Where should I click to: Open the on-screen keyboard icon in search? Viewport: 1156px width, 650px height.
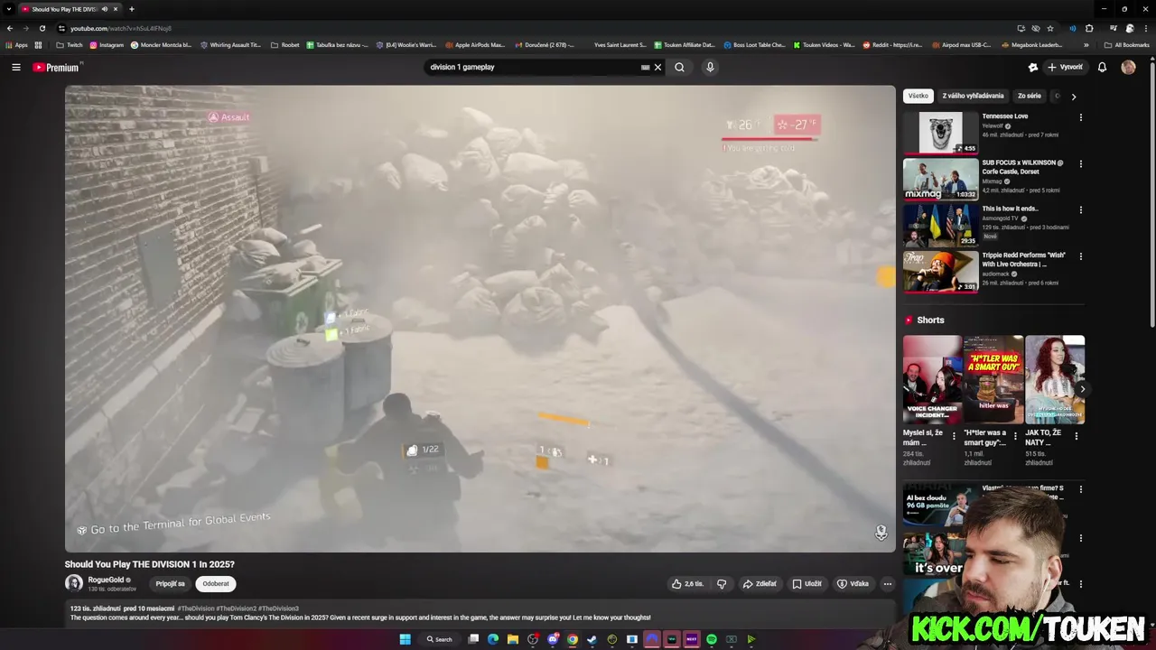point(645,67)
